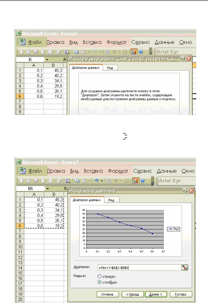Switch to Ряд tab in Исходные данные dialog
Screen dimensions: 208x303
point(111,200)
